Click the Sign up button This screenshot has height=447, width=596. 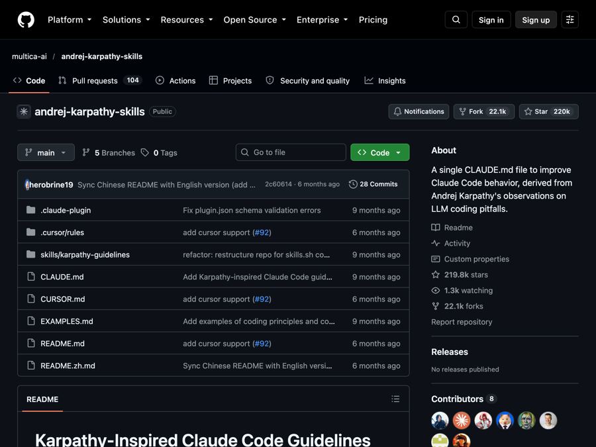tap(536, 20)
